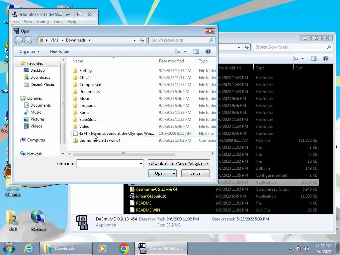Screen dimensions: 340x255
Task: Select the Music folder in file list
Action: [85, 98]
